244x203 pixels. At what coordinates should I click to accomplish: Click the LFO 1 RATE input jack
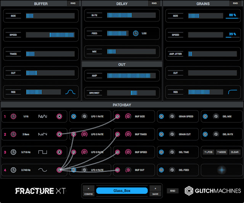[x=74, y=116]
